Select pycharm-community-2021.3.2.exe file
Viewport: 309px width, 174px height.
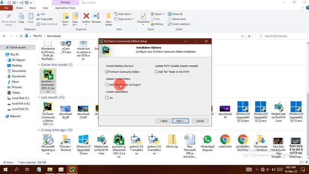point(48,81)
